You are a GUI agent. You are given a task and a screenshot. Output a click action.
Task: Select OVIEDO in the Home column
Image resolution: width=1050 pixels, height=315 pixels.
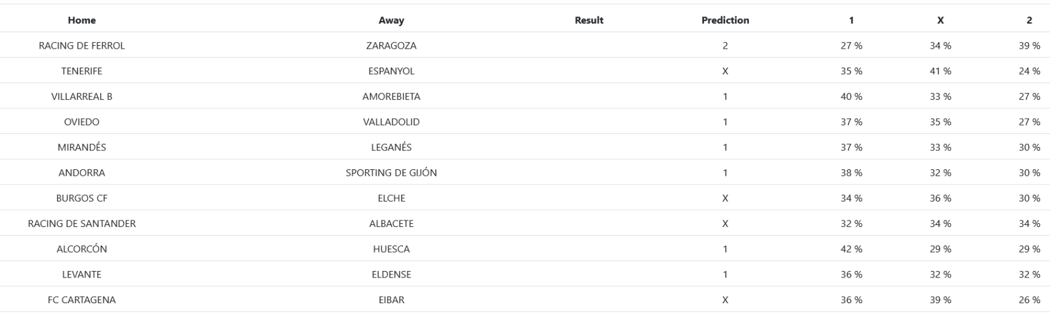click(81, 122)
